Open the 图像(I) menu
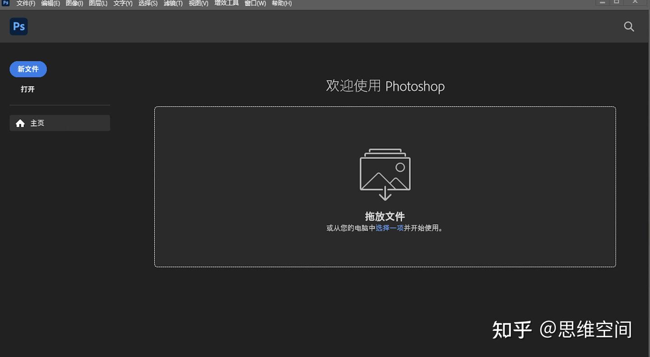This screenshot has height=357, width=650. coord(74,3)
